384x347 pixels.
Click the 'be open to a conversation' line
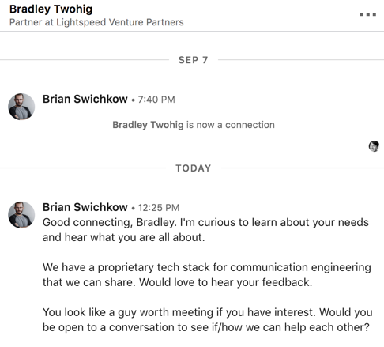[x=206, y=327]
